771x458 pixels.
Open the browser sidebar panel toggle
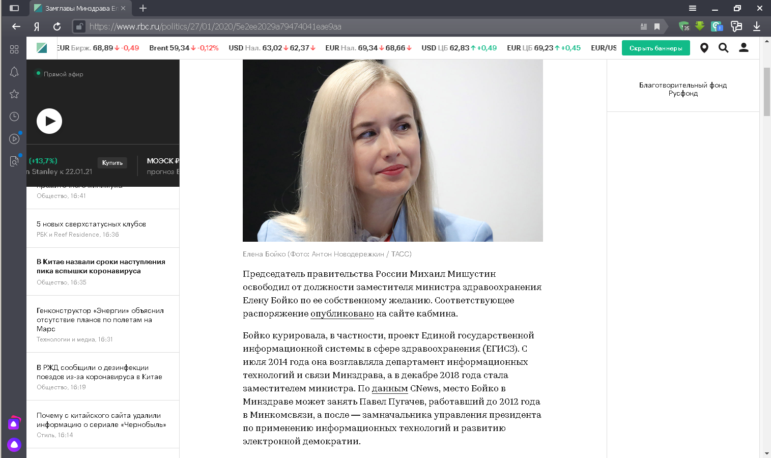(14, 8)
